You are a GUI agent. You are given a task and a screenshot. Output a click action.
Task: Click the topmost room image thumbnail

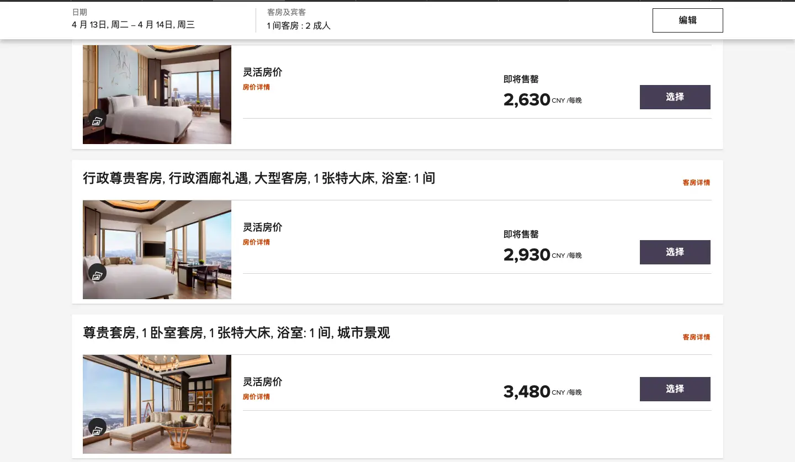click(x=157, y=94)
